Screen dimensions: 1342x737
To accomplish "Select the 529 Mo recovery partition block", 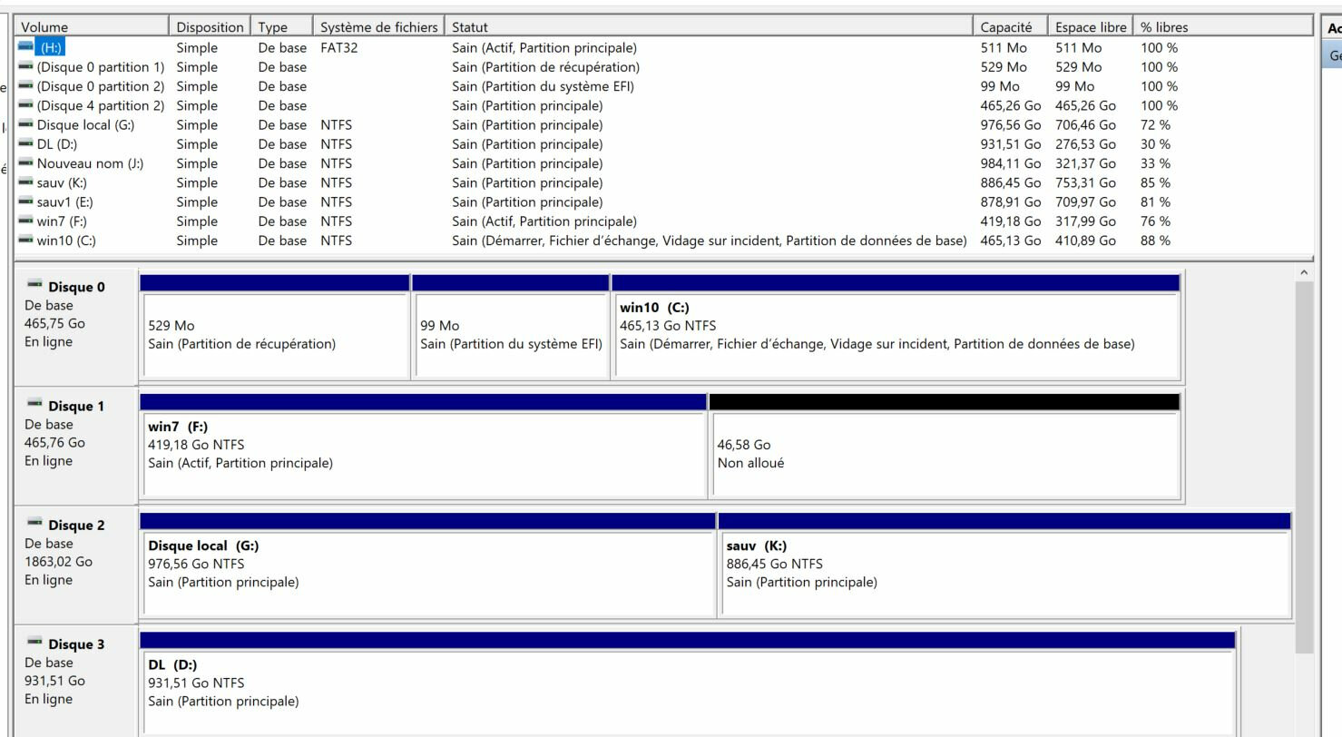I will click(275, 328).
